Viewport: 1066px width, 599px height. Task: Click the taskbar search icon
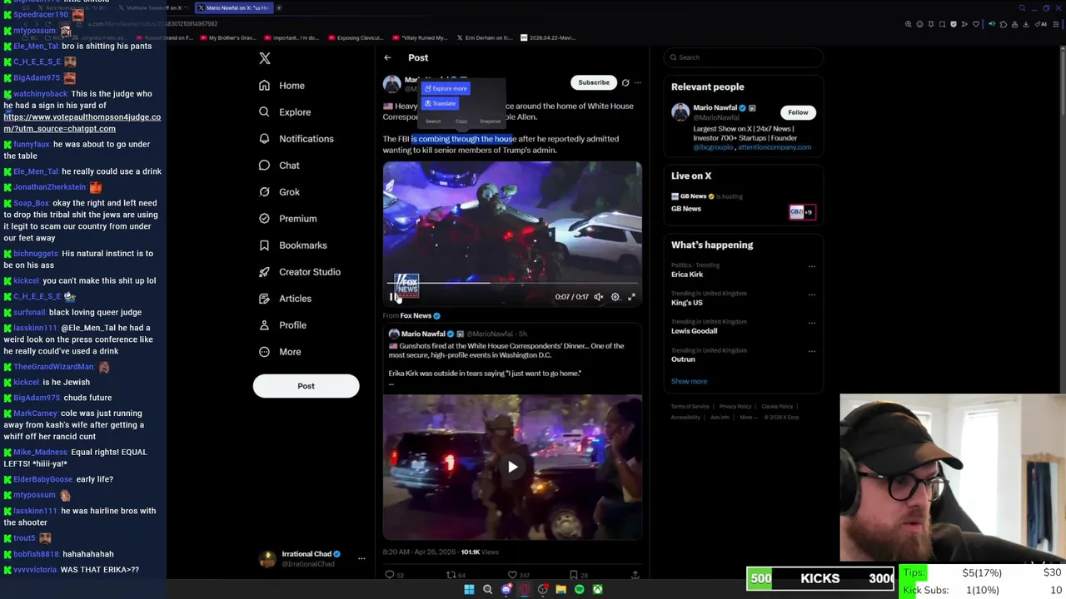(x=487, y=590)
